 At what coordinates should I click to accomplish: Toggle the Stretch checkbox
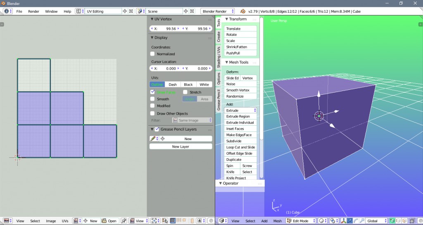point(185,92)
